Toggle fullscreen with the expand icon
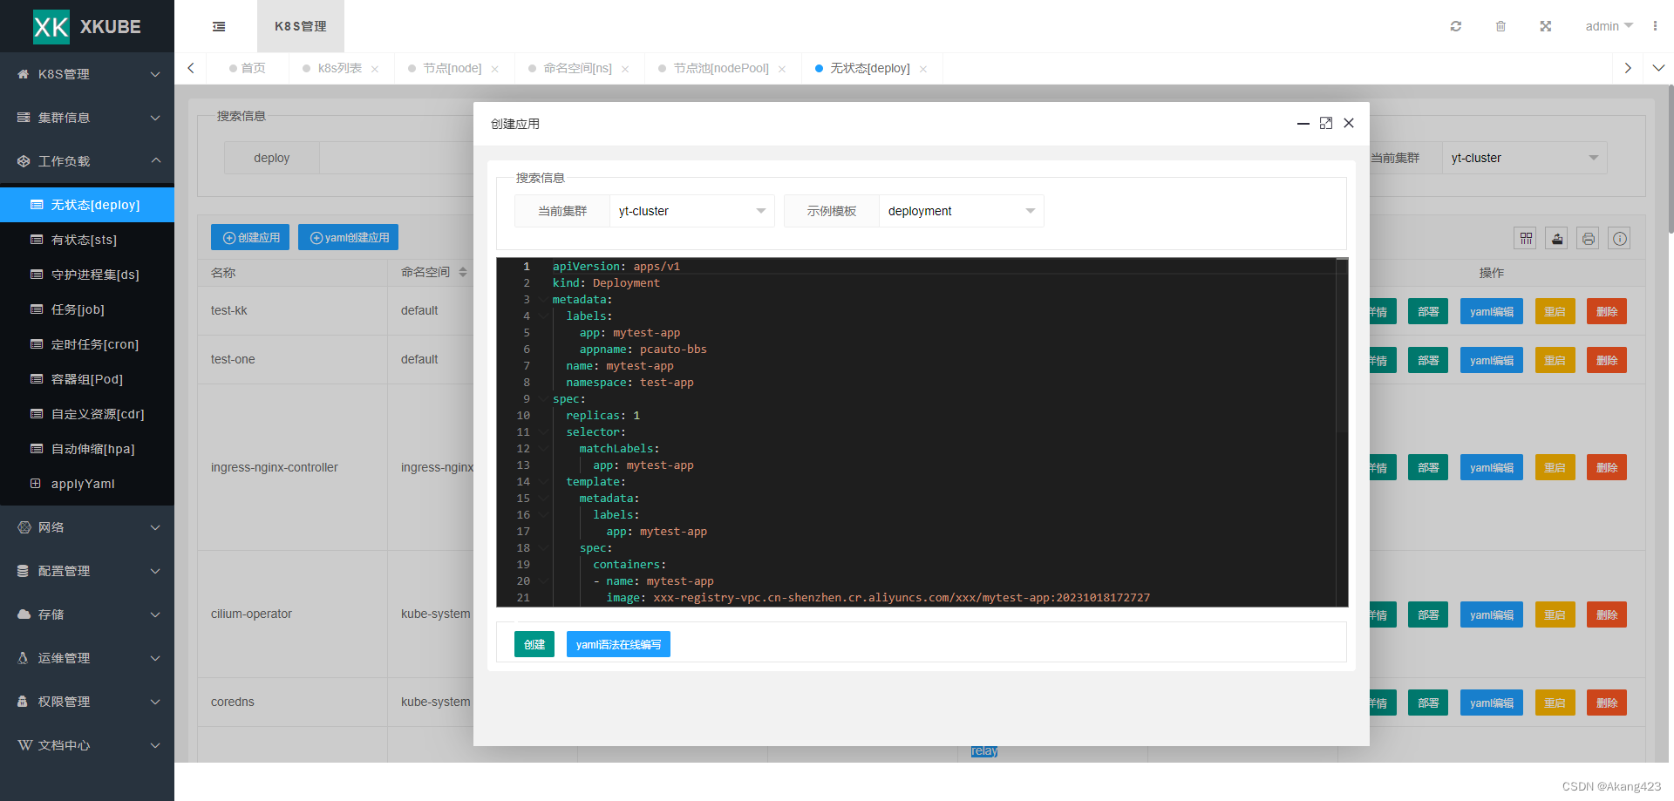Viewport: 1674px width, 801px height. (x=1546, y=26)
